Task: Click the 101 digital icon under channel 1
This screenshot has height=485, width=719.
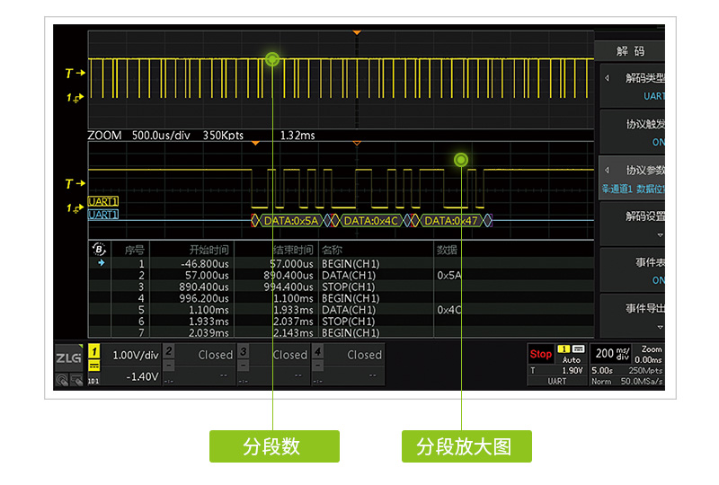Action: (x=93, y=381)
